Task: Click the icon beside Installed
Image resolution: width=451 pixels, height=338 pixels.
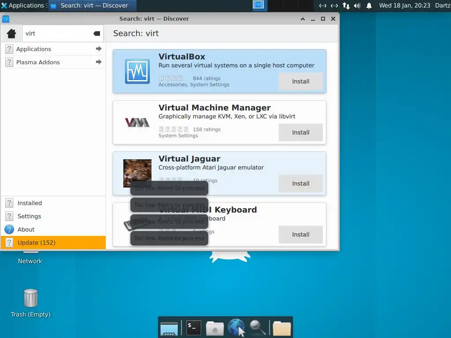Action: pos(9,203)
